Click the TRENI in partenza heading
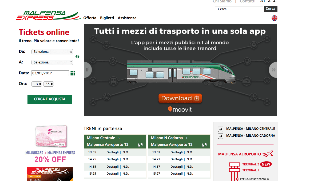The width and height of the screenshot is (326, 181). [103, 128]
